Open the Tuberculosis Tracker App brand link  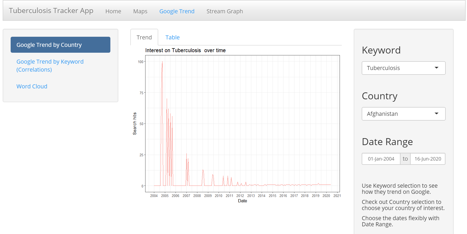point(51,11)
